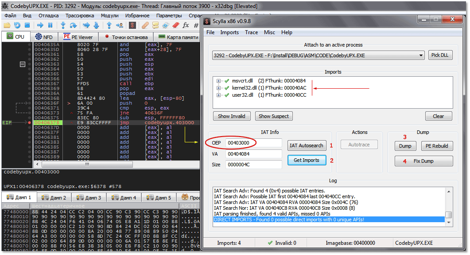This screenshot has width=470, height=255.
Task: Select the DIRECT IMPORTS log line
Action: click(329, 220)
